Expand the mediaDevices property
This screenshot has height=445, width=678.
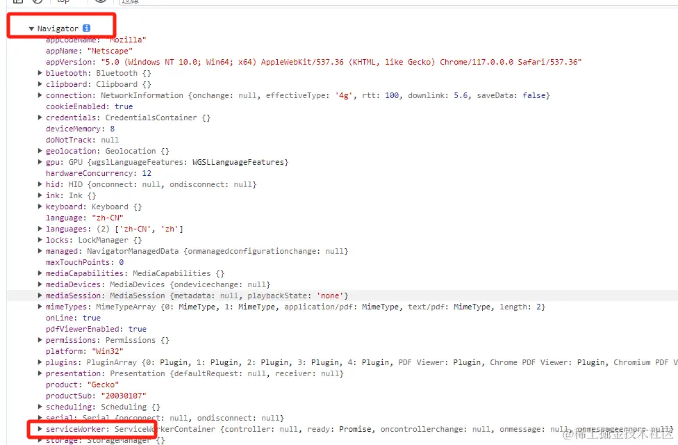click(40, 284)
